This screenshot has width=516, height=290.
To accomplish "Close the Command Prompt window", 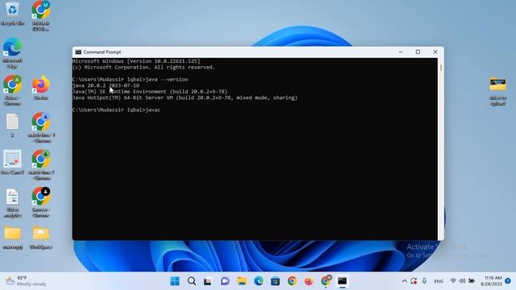I will 435,52.
